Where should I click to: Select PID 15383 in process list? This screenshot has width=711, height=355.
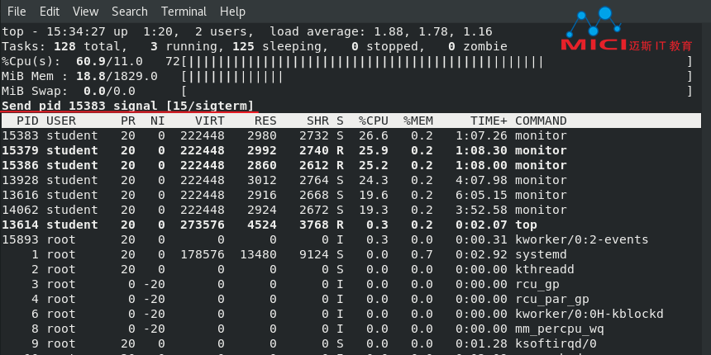(x=21, y=135)
